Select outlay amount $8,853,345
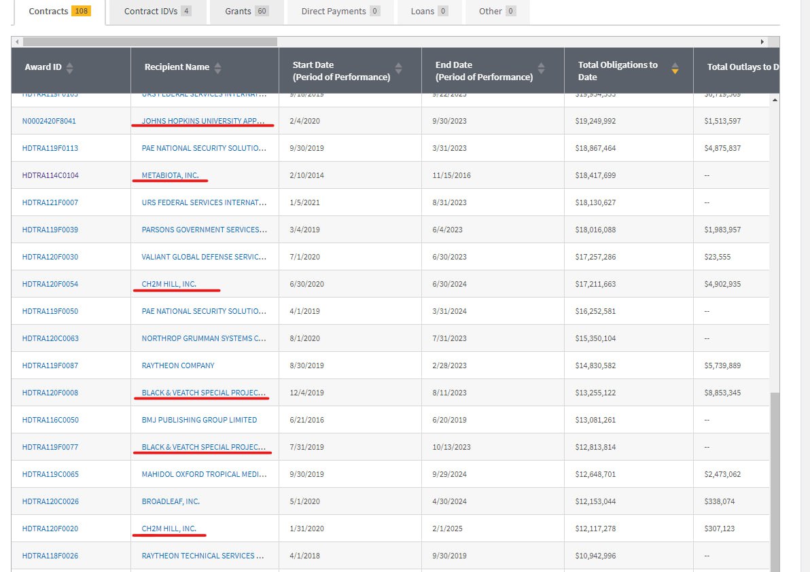Image resolution: width=810 pixels, height=572 pixels. (x=722, y=393)
